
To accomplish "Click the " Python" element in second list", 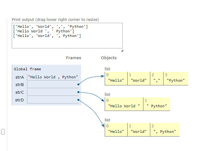I will [157, 104].
